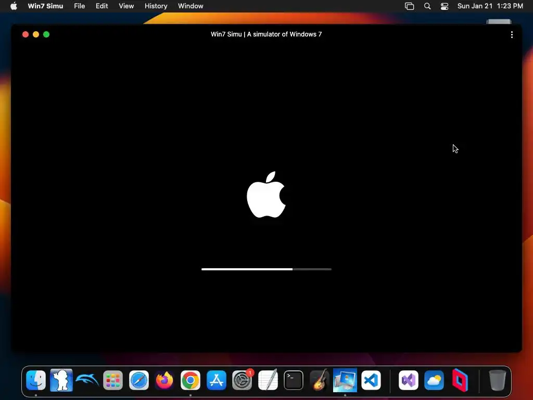Open the Apple menu in the menu bar

pos(14,6)
